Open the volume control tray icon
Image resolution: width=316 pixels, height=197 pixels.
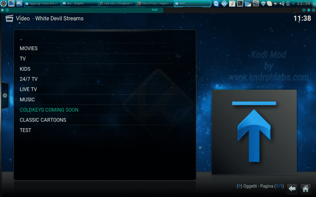coord(282,4)
